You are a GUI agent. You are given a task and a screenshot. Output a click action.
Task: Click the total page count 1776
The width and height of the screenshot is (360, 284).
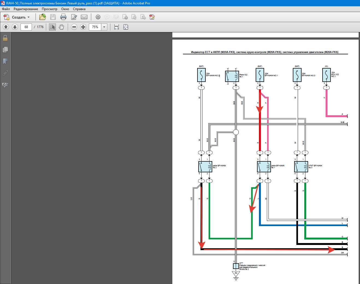[x=40, y=27]
